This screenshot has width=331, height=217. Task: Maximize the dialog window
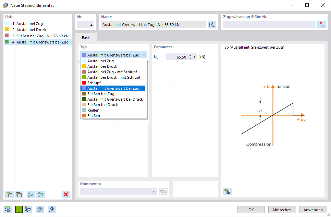click(x=307, y=5)
